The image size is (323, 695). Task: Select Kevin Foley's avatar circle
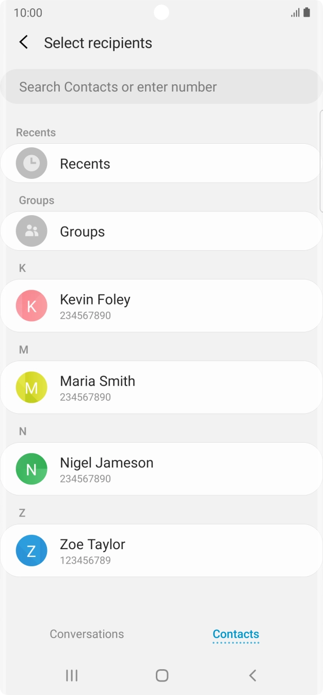coord(31,305)
